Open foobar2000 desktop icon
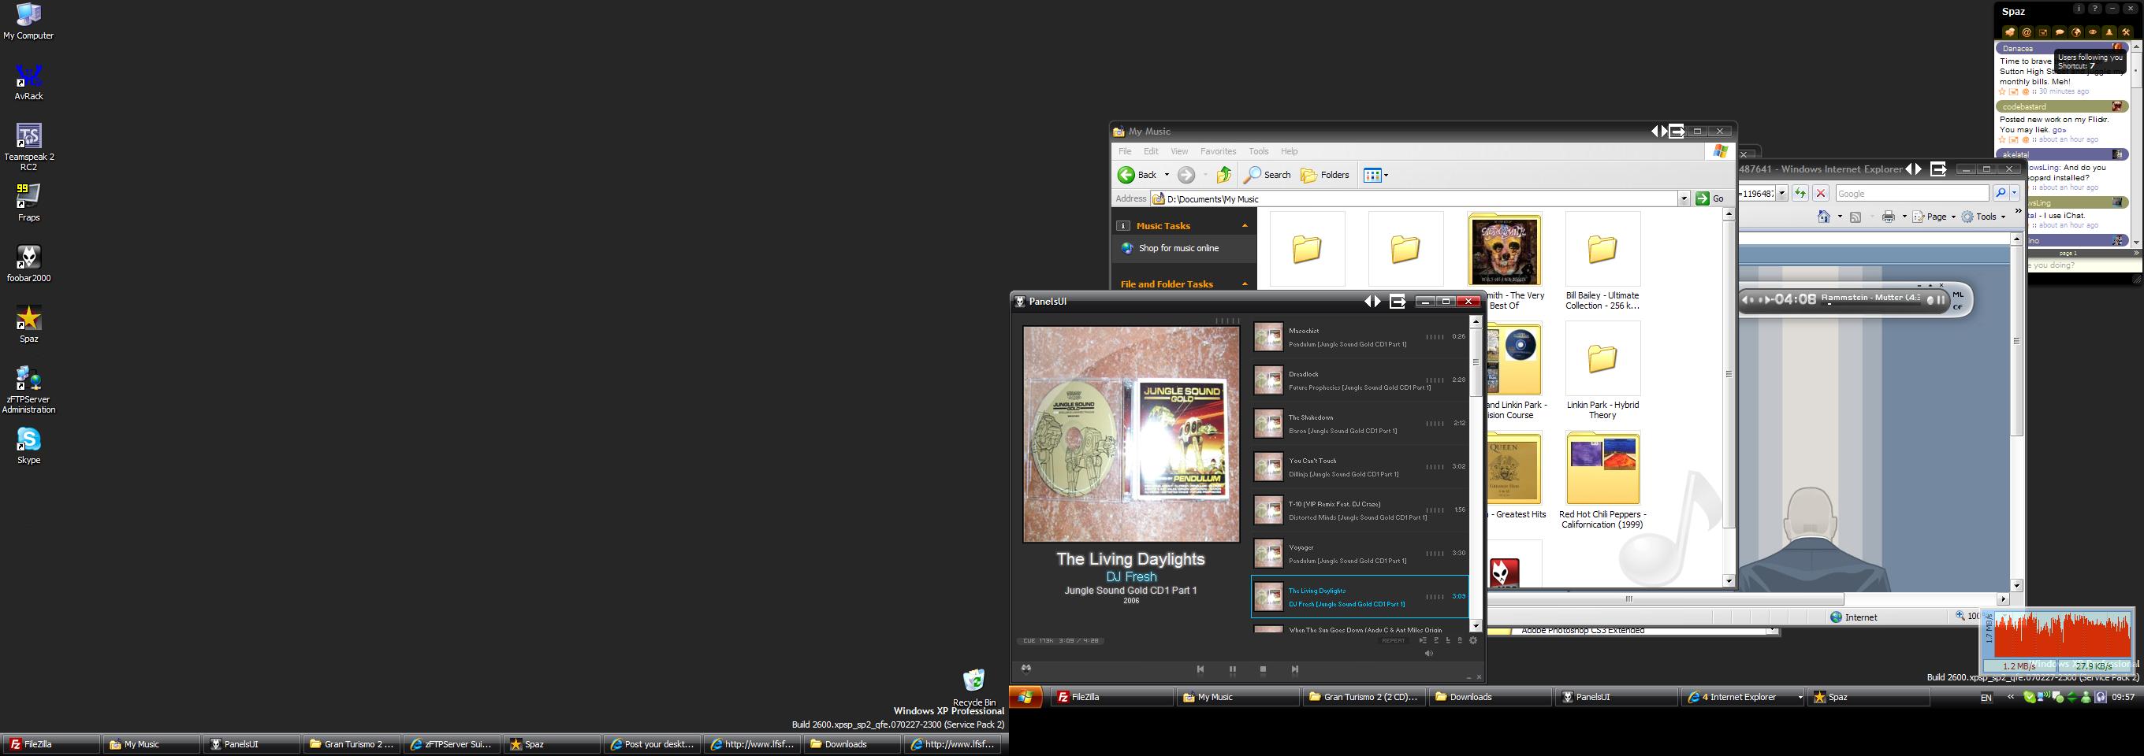 point(28,265)
